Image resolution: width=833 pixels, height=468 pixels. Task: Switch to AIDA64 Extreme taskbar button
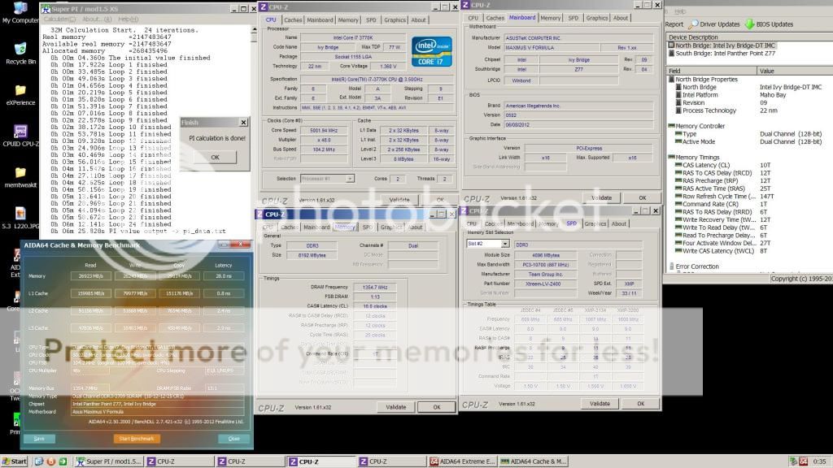[x=462, y=461]
